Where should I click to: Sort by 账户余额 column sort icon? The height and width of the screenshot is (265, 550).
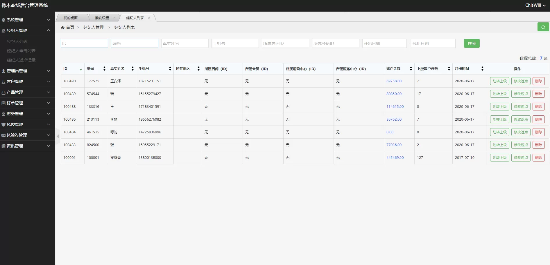pos(411,69)
